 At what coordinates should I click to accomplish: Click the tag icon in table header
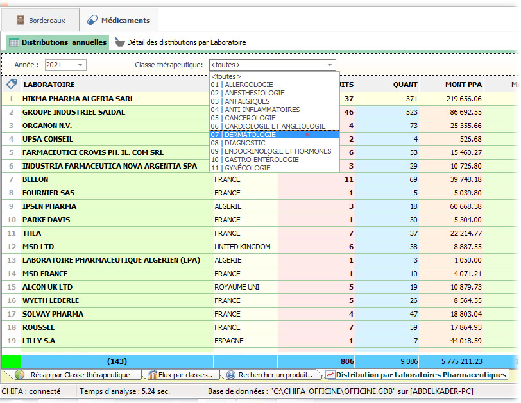11,85
